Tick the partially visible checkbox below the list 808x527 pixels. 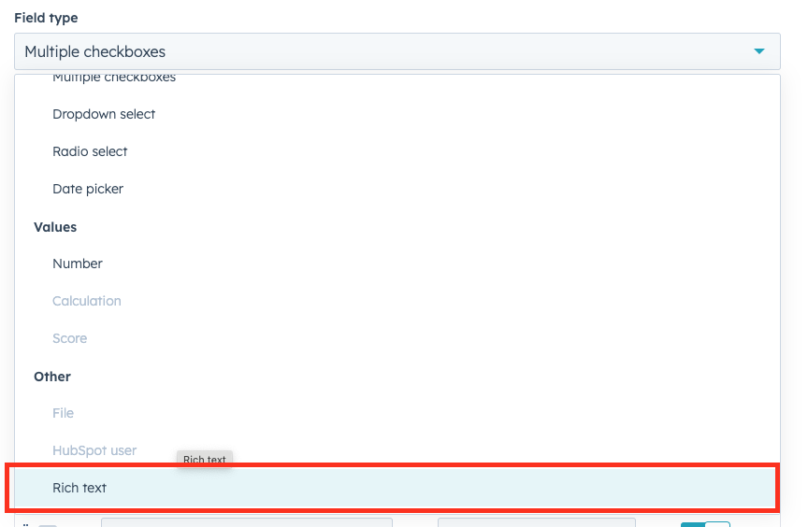(47, 524)
